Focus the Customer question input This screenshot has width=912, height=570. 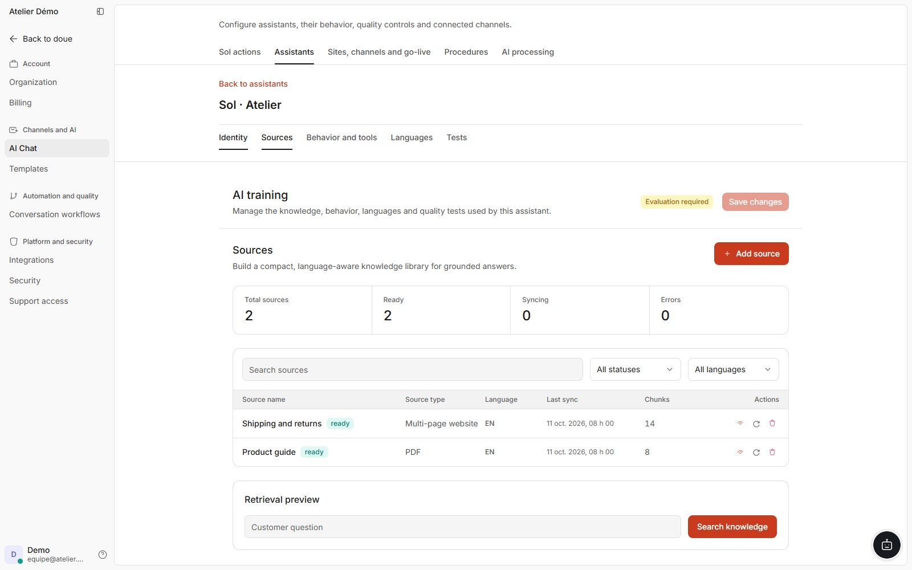(x=462, y=527)
